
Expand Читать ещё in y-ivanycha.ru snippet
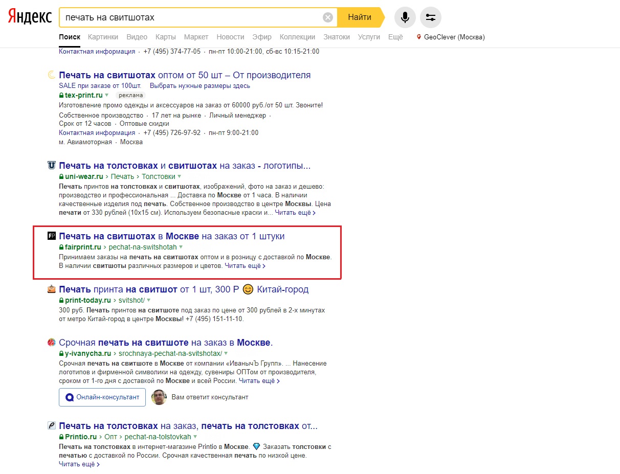259,381
